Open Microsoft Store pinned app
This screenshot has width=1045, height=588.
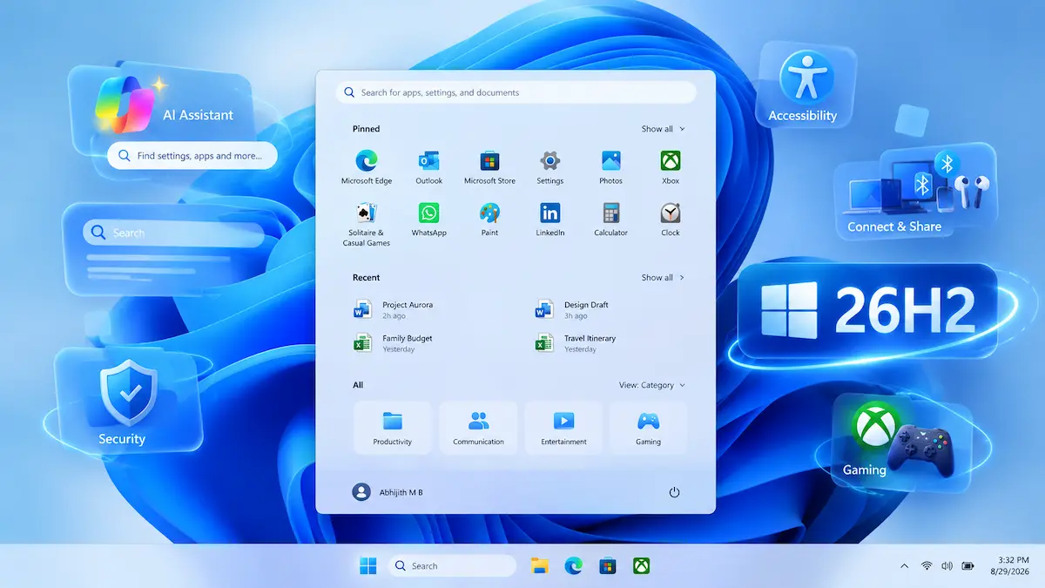click(x=489, y=167)
